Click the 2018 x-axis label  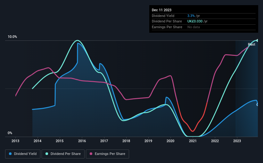(126, 141)
